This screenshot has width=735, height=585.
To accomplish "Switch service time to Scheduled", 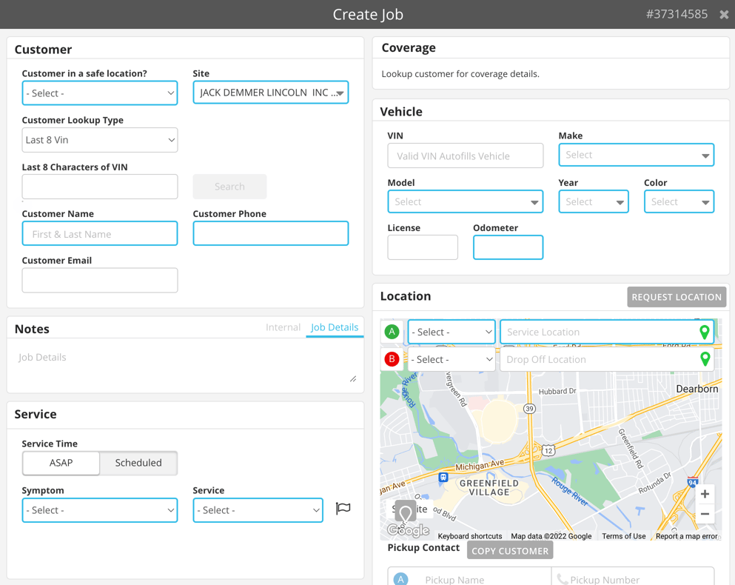I will click(138, 463).
